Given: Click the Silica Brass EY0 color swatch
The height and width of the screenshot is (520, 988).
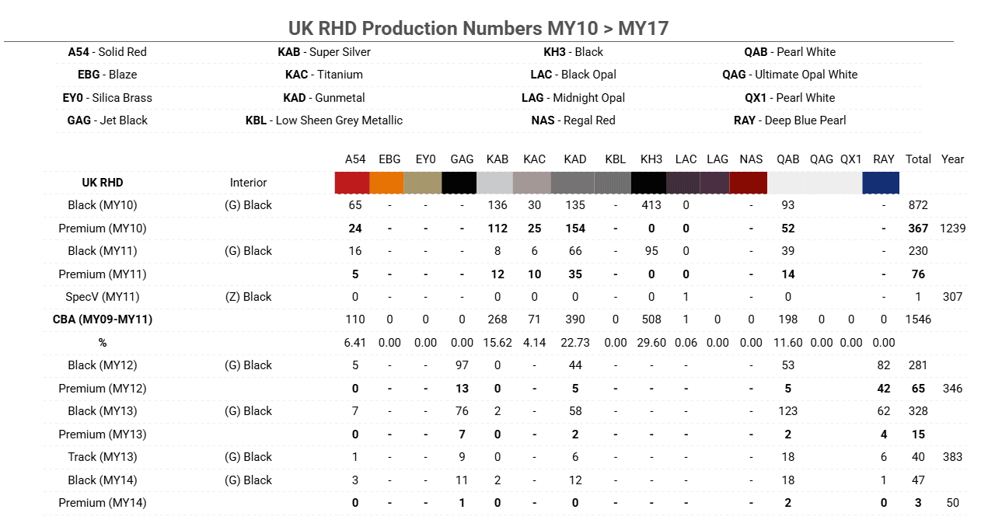Looking at the screenshot, I should tap(424, 183).
